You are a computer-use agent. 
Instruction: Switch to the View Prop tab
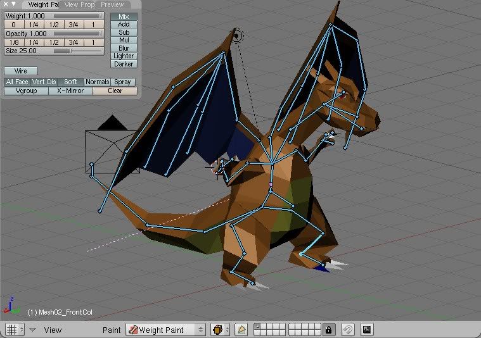(79, 4)
